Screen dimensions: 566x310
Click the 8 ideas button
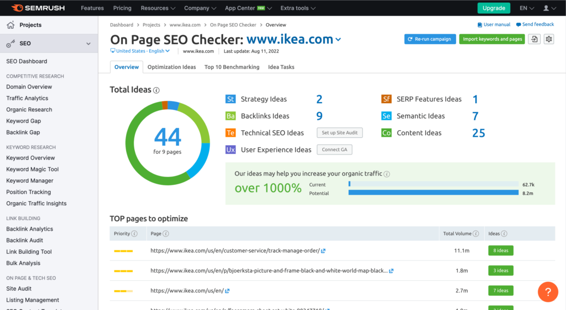[x=501, y=250]
